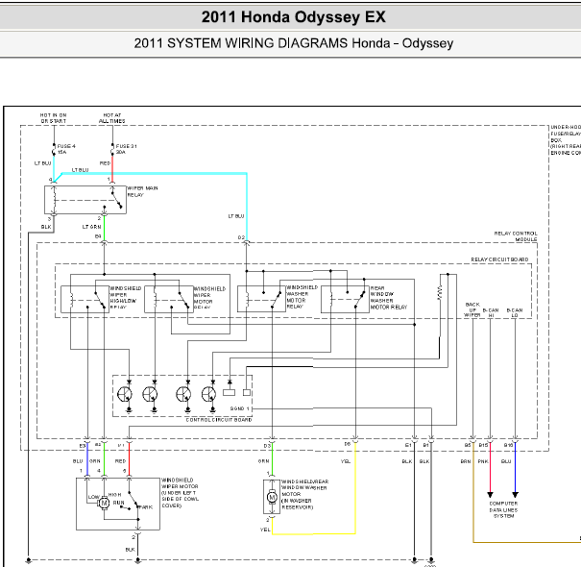The image size is (581, 567).
Task: Click the windshield/rear window washer motor description text
Action: 304,494
